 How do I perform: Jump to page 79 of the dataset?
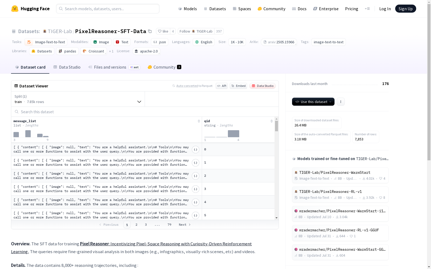pyautogui.click(x=169, y=225)
